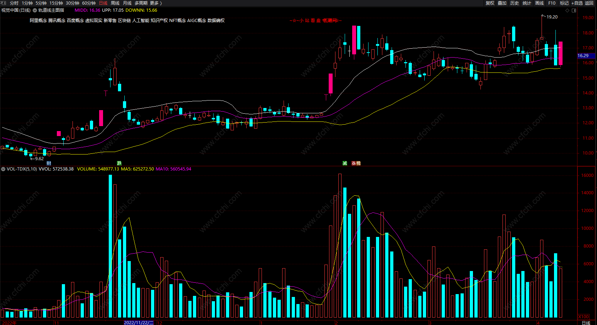
Task: Expand the 更多 periods menu
Action: 156,3
